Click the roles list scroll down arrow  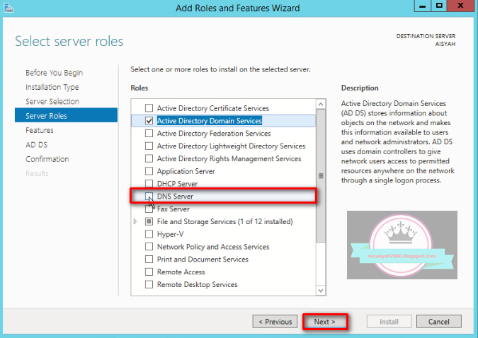[x=321, y=291]
